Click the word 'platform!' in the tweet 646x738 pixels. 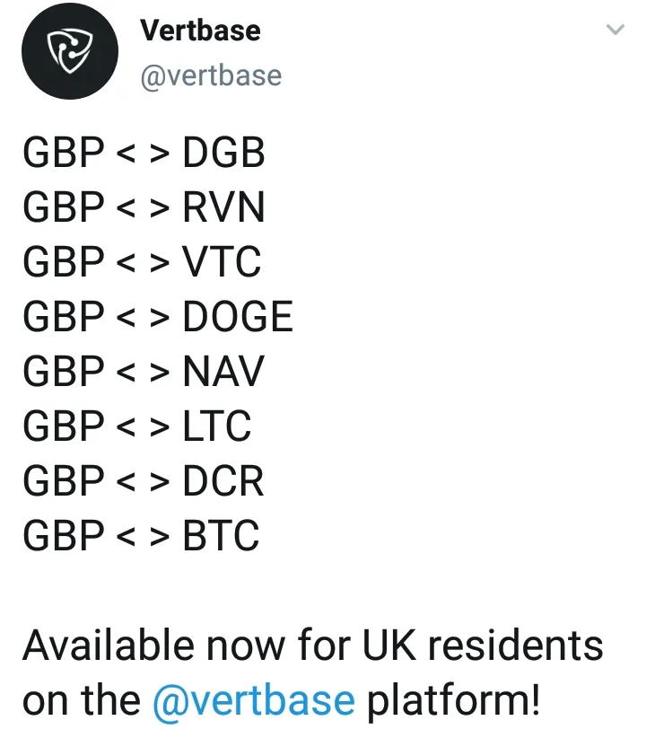pyautogui.click(x=453, y=701)
